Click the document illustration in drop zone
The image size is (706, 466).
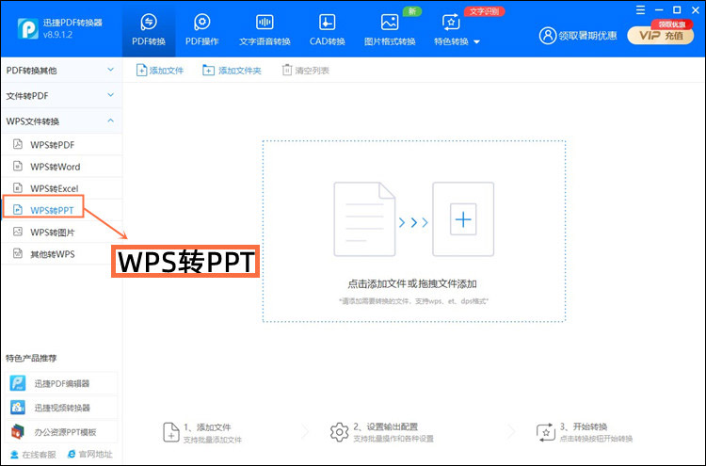tap(364, 219)
